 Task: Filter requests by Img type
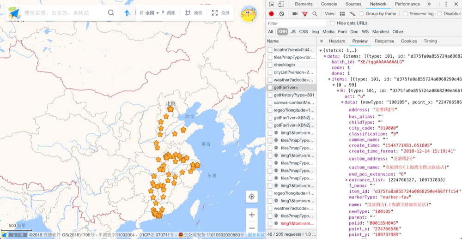(315, 32)
